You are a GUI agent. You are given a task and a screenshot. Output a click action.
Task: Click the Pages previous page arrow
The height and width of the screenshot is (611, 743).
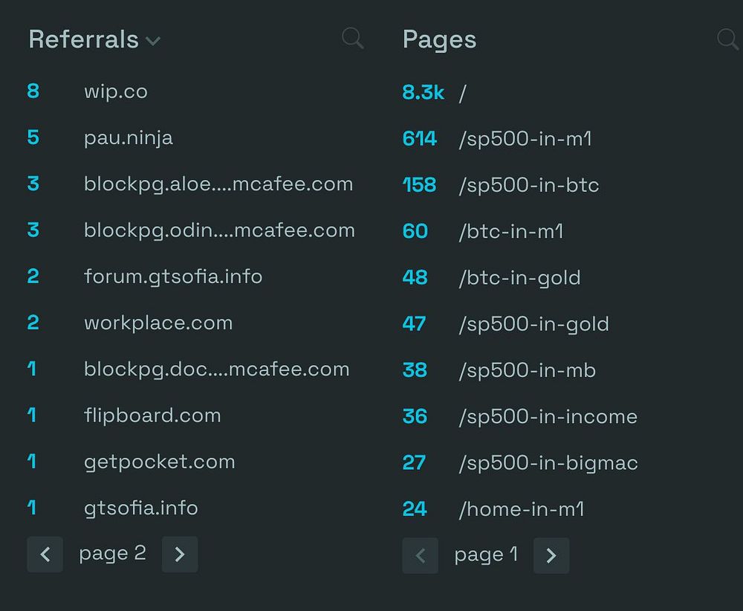[421, 556]
